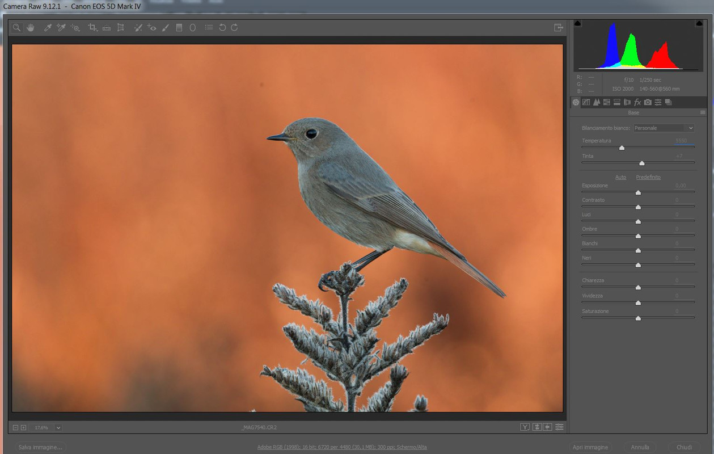
Task: Open the Snapshots panel tab
Action: click(668, 102)
